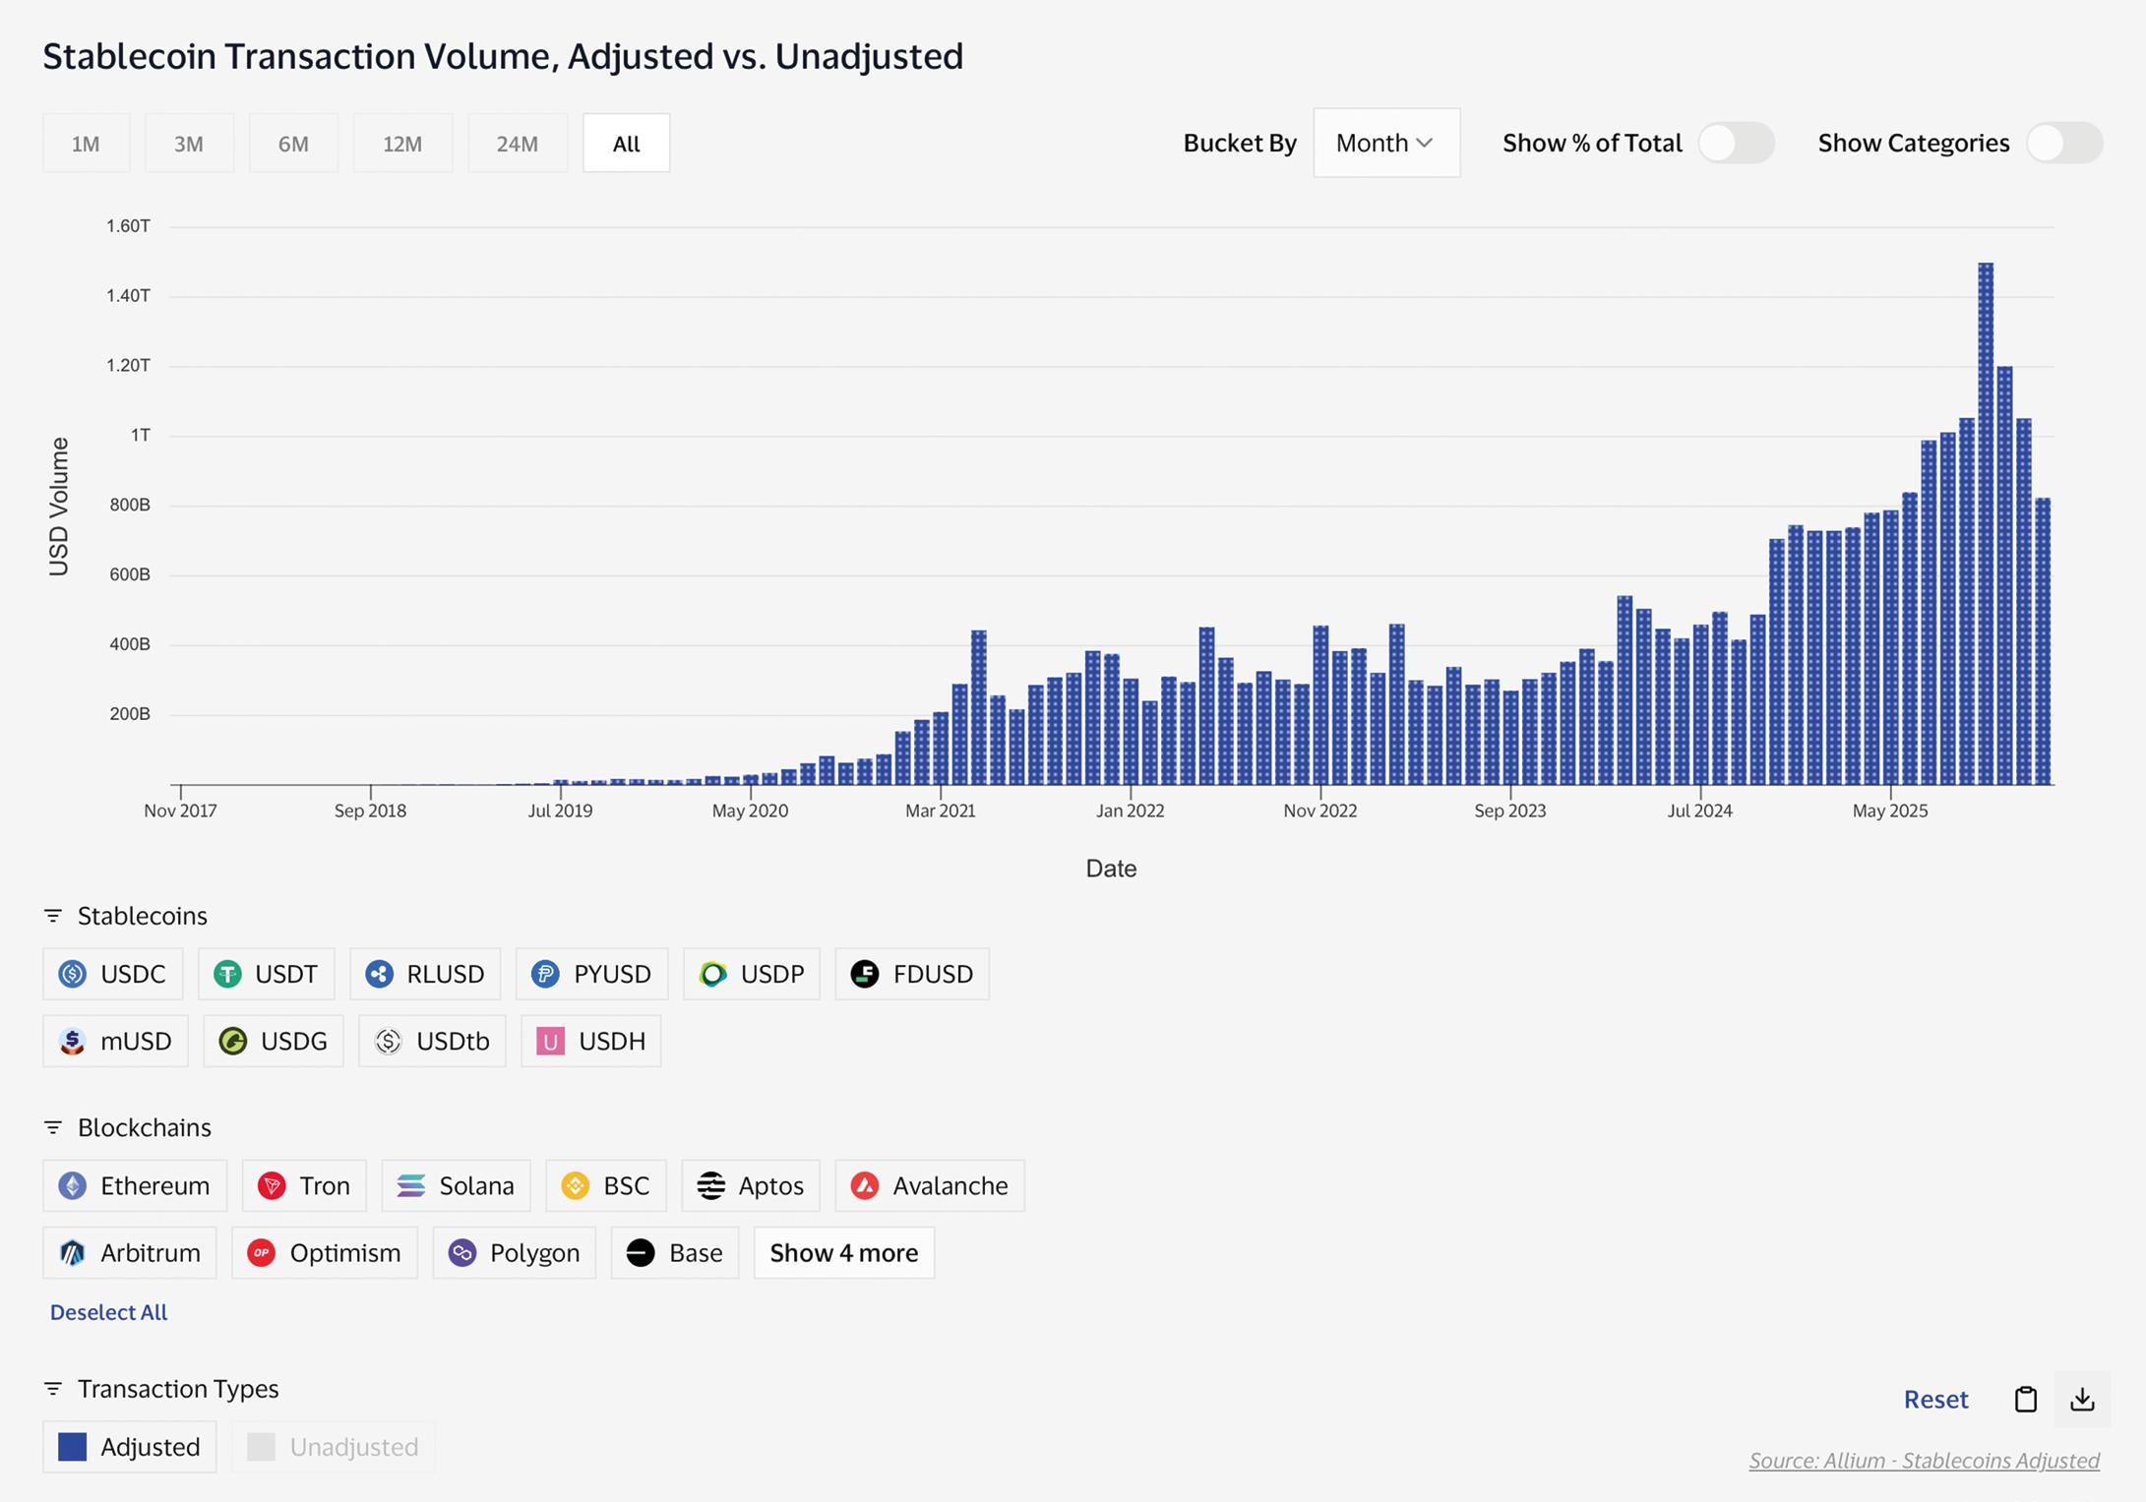Click the Avalanche logo icon

(x=865, y=1185)
